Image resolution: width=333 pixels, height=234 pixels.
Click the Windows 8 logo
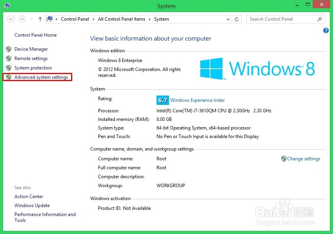257,69
